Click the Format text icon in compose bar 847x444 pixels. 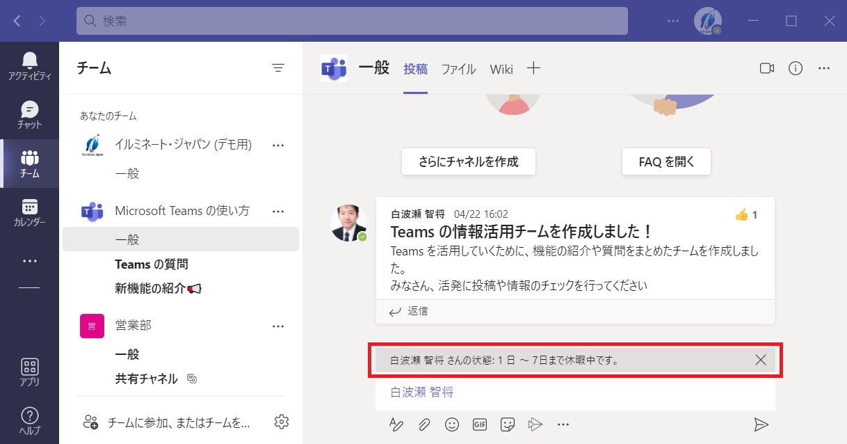(x=396, y=424)
